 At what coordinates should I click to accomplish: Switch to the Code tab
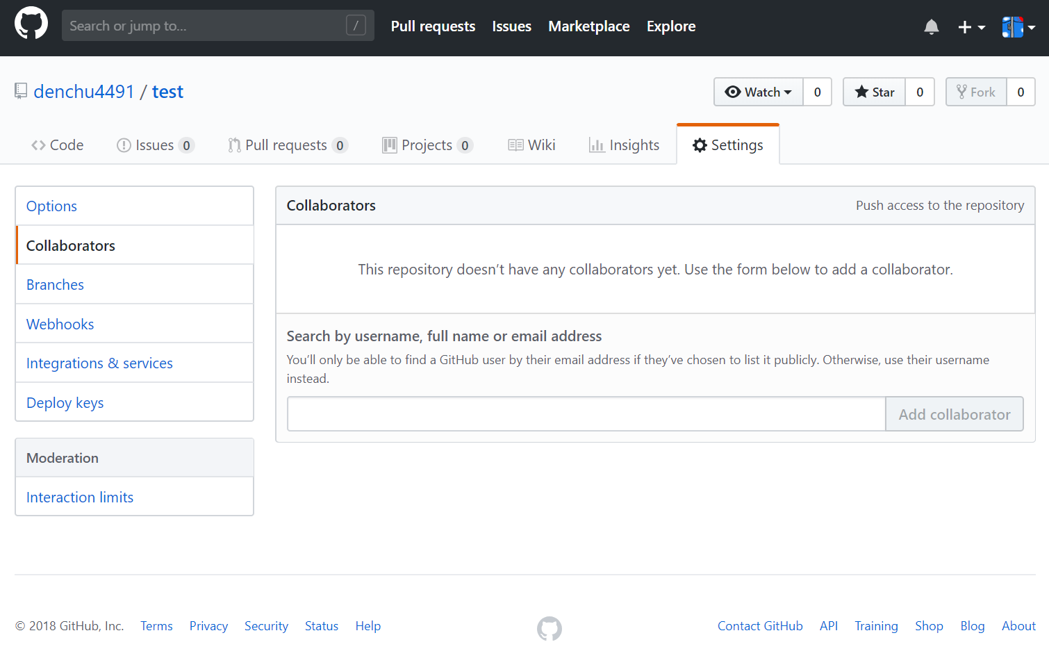pyautogui.click(x=57, y=145)
